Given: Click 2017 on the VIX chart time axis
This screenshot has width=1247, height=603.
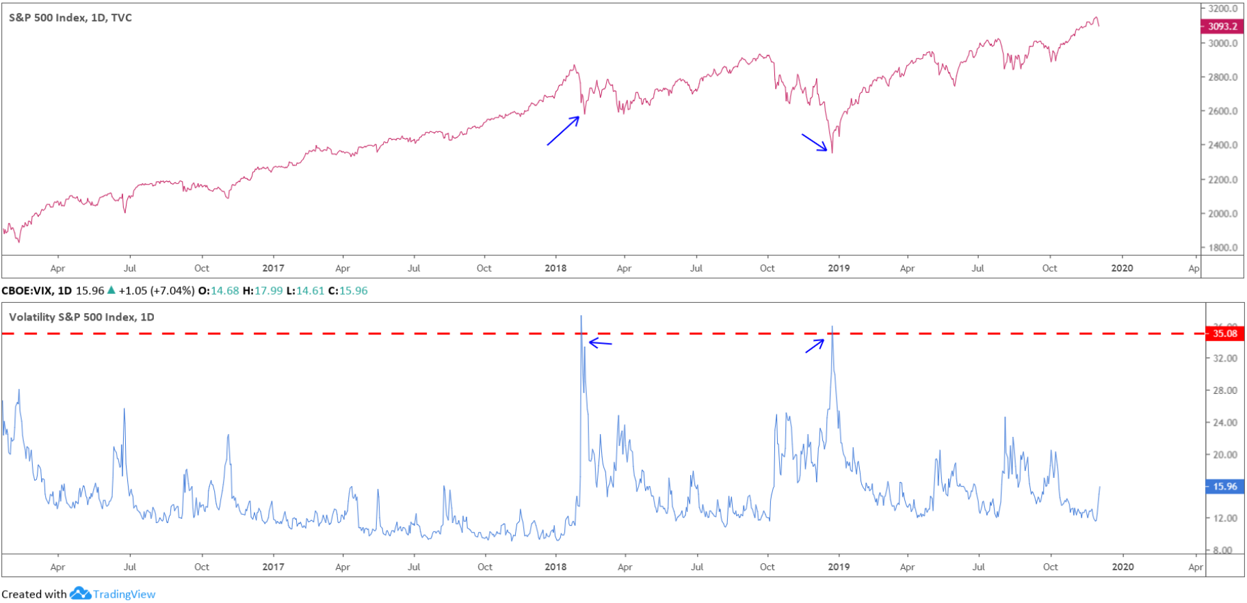Looking at the screenshot, I should [x=273, y=567].
